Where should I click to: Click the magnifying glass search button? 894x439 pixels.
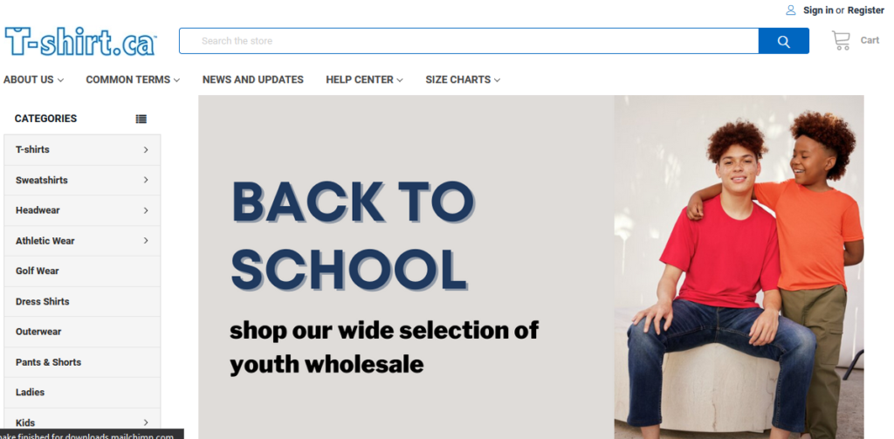783,41
